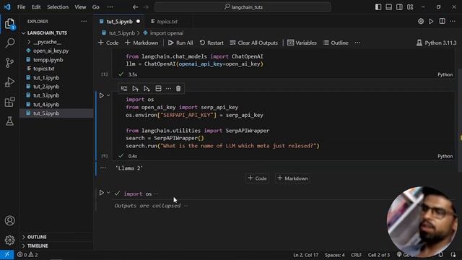Add a Markdown cell from notebook toolbar
462x260 pixels.
[141, 43]
